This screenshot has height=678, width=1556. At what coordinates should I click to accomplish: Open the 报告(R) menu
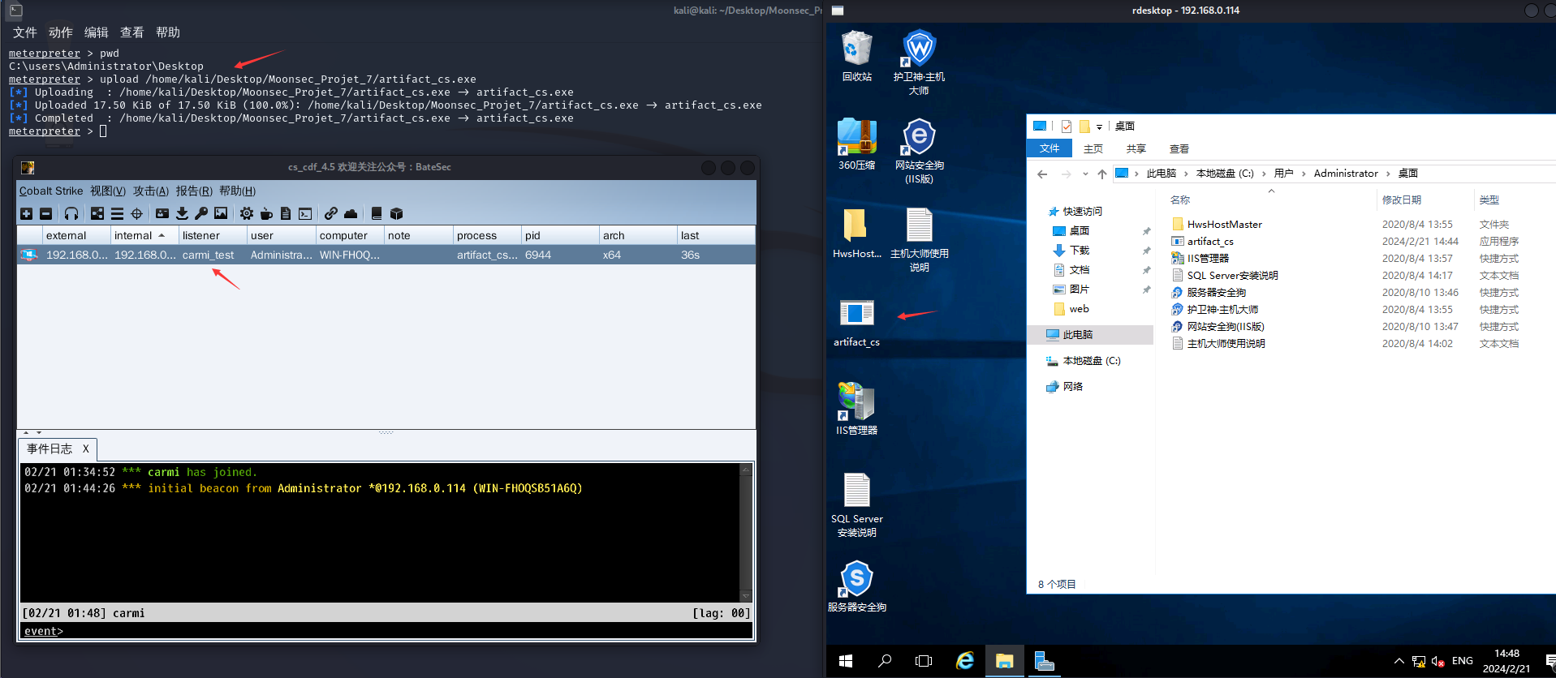click(194, 191)
